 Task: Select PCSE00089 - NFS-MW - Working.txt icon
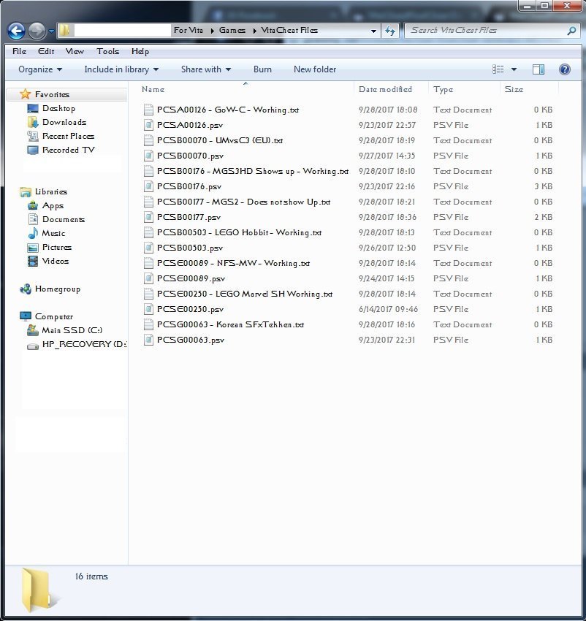coord(148,263)
